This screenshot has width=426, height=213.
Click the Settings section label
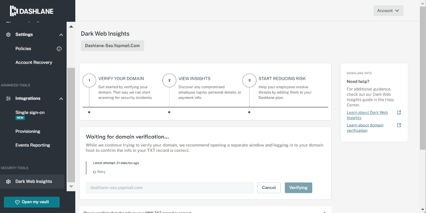[x=24, y=35]
